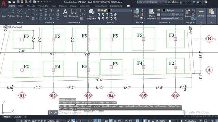The height and width of the screenshot is (122, 218).
Task: Open the Utilities panel
Action: pyautogui.click(x=201, y=13)
